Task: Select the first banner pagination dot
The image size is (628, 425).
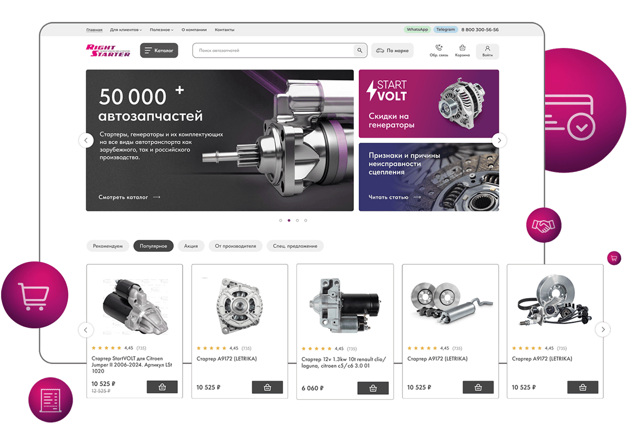Action: [281, 221]
